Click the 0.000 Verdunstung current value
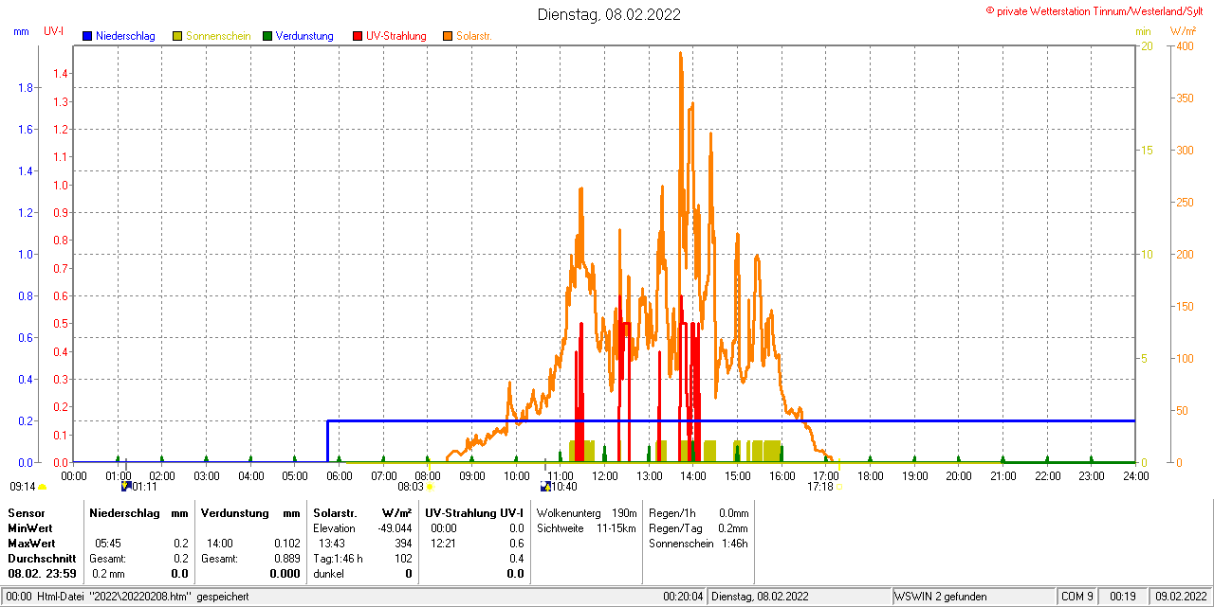This screenshot has height=607, width=1214. pyautogui.click(x=285, y=574)
